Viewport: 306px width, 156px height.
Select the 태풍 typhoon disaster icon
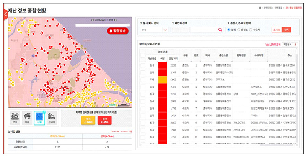pos(26,118)
